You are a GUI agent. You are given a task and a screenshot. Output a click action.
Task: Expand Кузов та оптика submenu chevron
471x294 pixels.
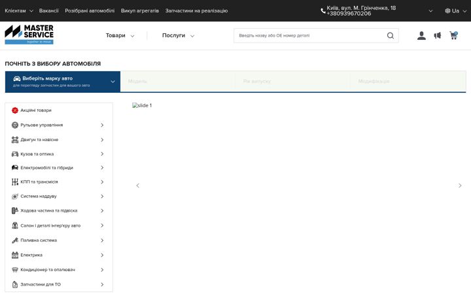tap(102, 154)
